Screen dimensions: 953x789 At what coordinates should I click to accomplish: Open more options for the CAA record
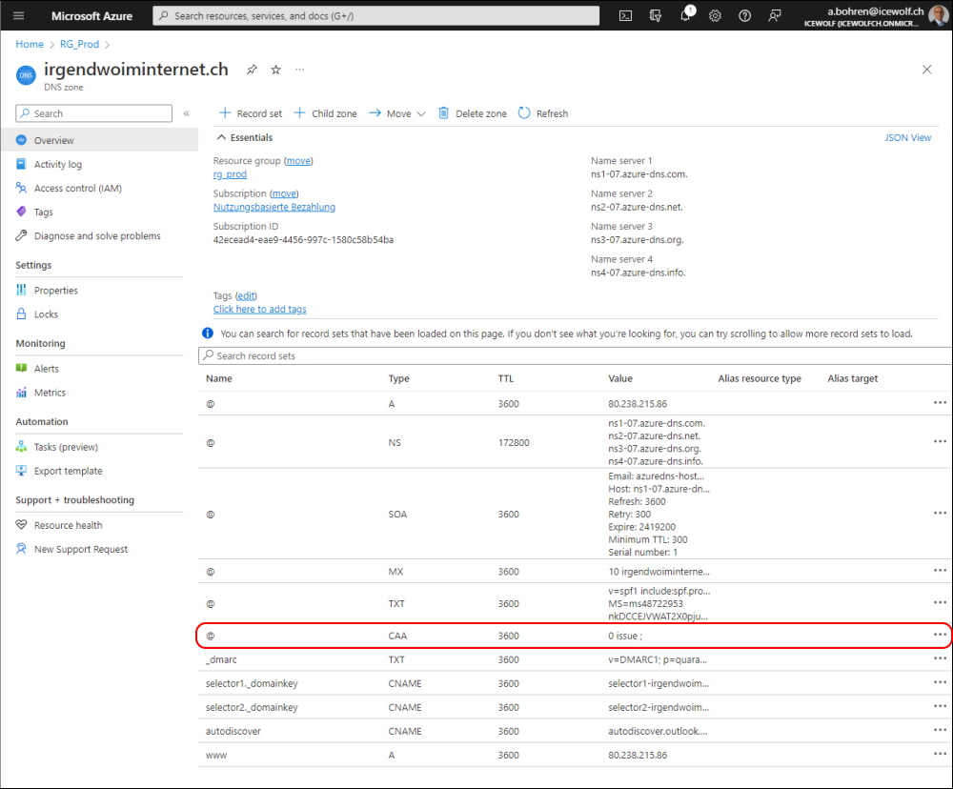point(940,635)
